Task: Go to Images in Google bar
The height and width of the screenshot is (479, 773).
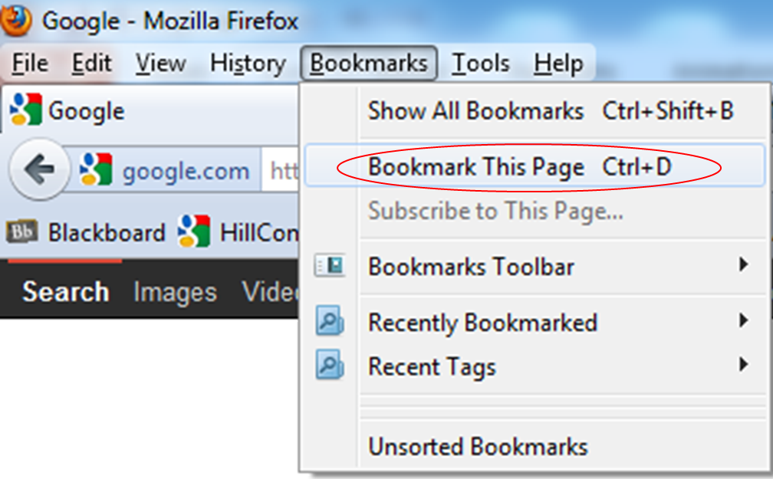Action: pyautogui.click(x=175, y=292)
